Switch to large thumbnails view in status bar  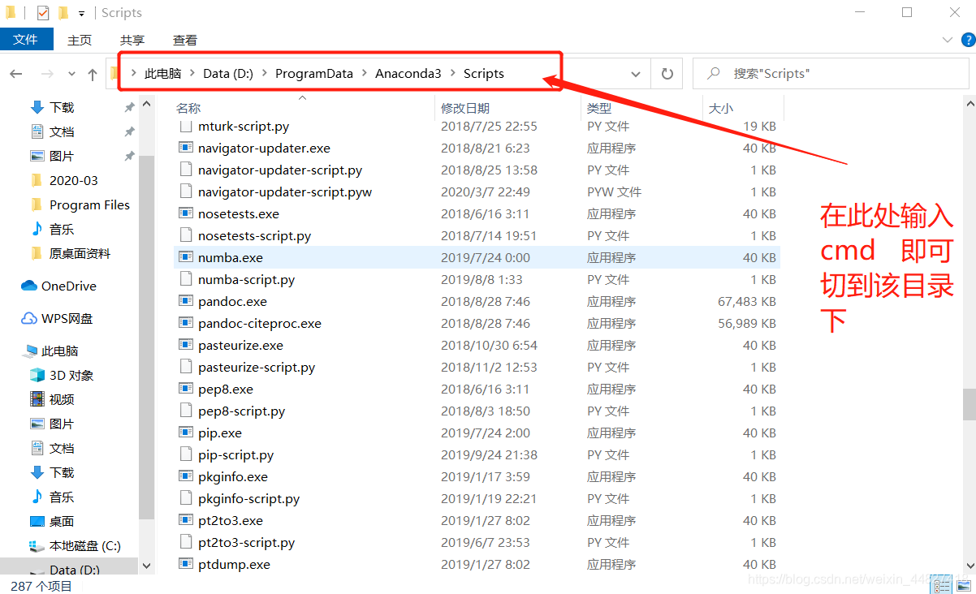coord(962,583)
